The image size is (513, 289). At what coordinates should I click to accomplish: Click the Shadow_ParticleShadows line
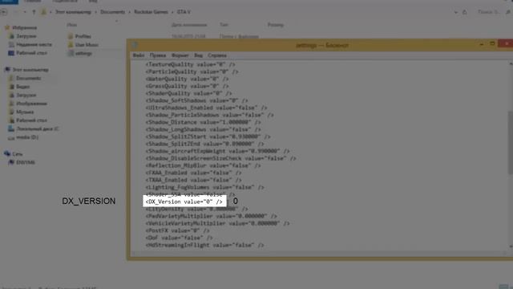coord(209,115)
